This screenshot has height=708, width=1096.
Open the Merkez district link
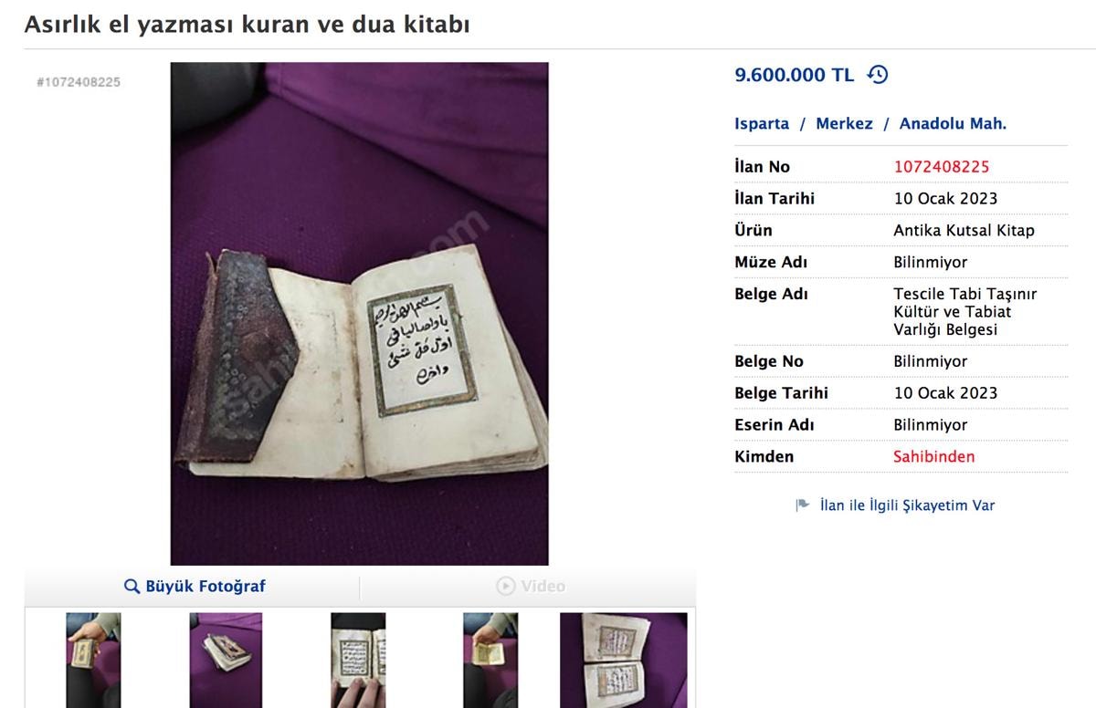844,123
